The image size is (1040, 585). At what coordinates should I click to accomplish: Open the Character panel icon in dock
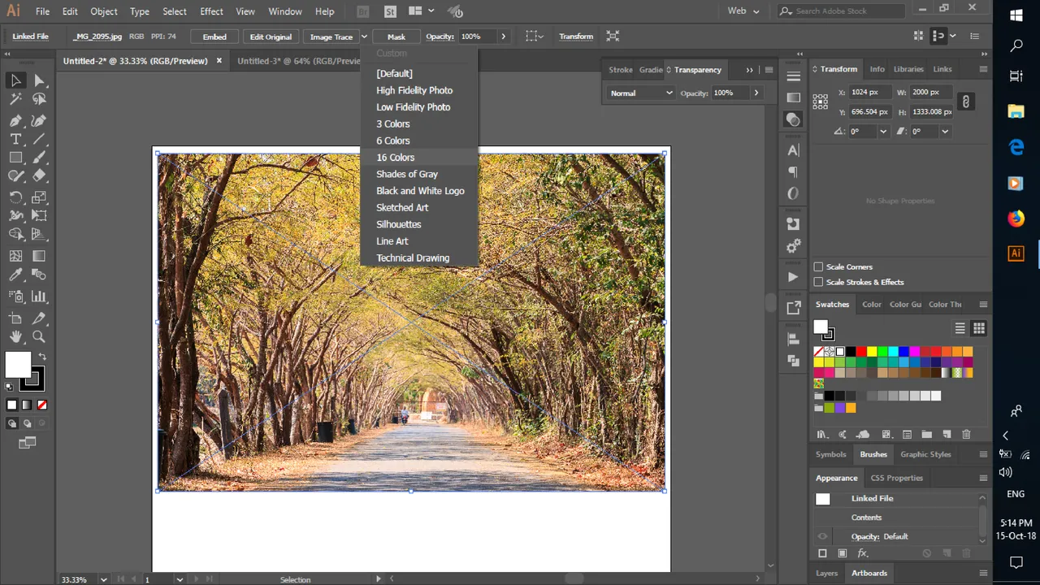coord(794,150)
